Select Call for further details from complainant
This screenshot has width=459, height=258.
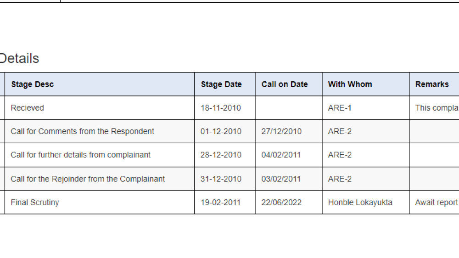pyautogui.click(x=81, y=155)
